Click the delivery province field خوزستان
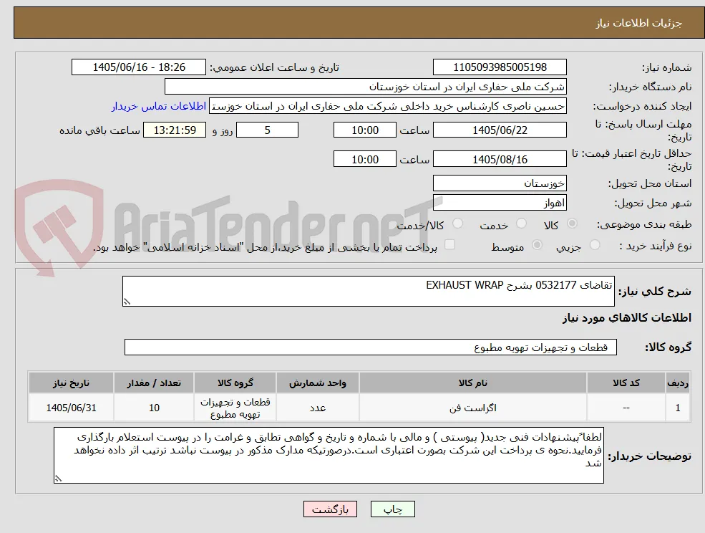The image size is (705, 533). 500,183
